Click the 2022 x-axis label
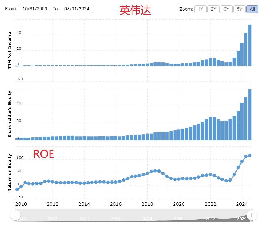Screen dimensions: 261x226 click(210, 204)
